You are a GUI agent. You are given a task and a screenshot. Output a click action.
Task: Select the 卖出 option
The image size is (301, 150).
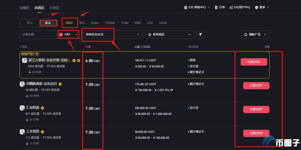[x=48, y=23]
